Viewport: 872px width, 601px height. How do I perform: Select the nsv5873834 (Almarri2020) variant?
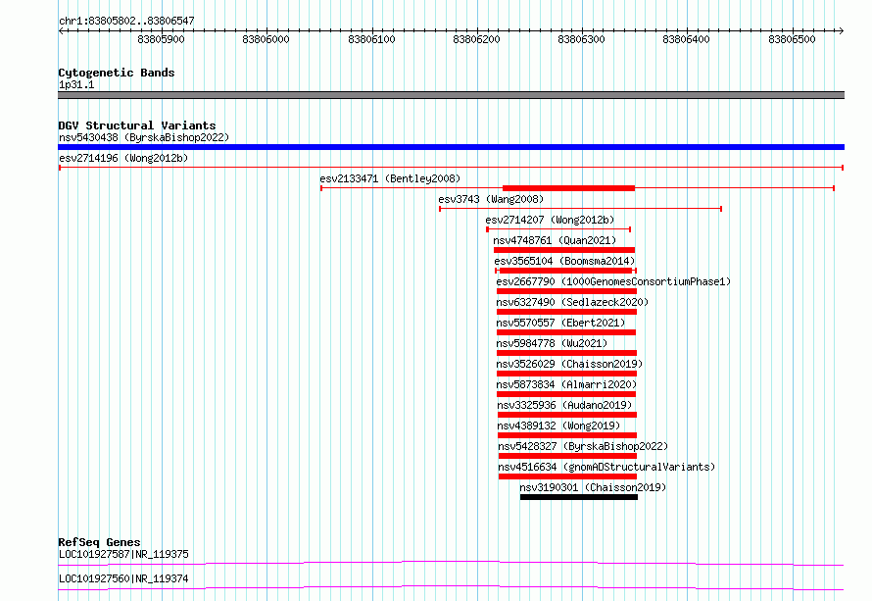pos(566,384)
